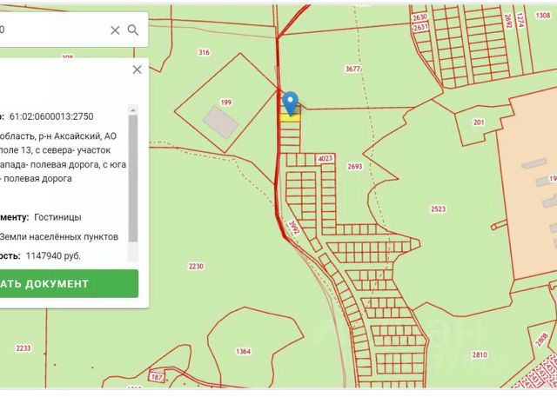Click the search magnifier icon
This screenshot has width=557, height=397.
133,30
